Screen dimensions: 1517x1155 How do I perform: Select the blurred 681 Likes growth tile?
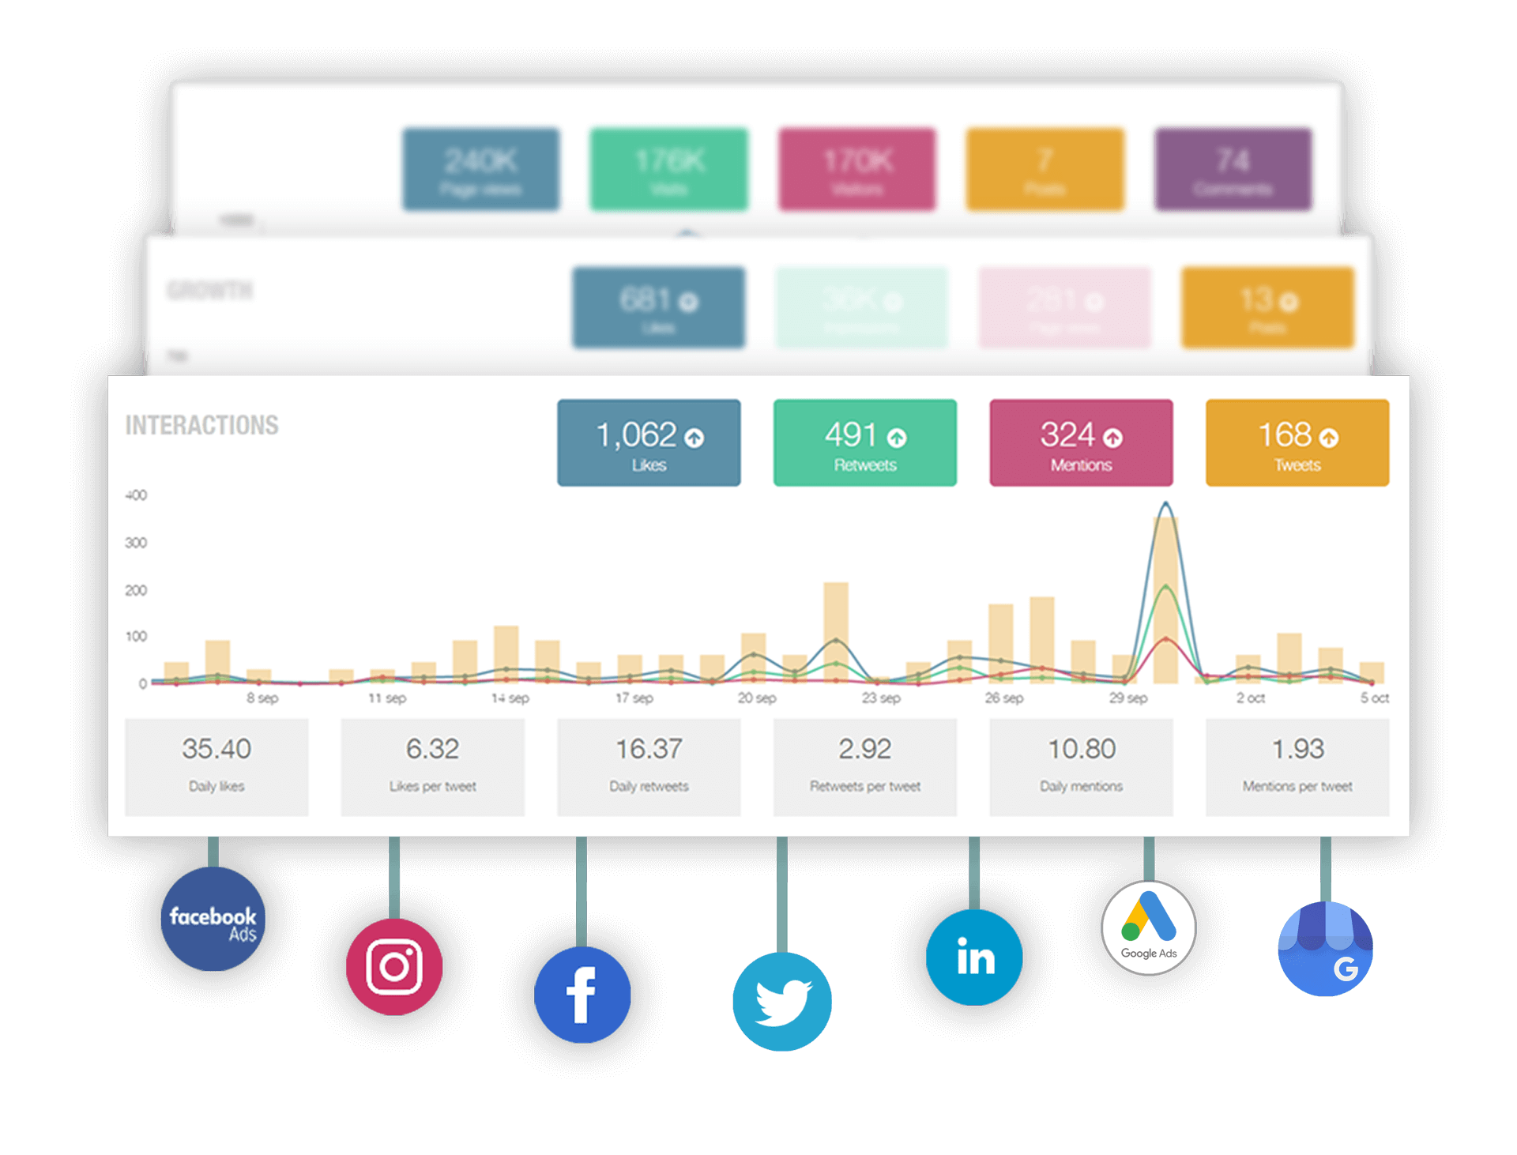coord(658,307)
